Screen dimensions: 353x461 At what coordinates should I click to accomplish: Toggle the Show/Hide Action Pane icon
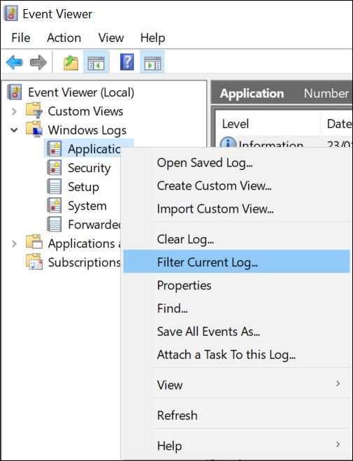pyautogui.click(x=152, y=62)
